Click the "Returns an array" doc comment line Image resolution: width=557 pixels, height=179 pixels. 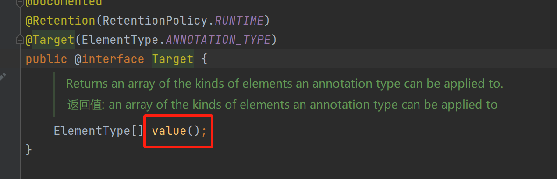tap(284, 84)
